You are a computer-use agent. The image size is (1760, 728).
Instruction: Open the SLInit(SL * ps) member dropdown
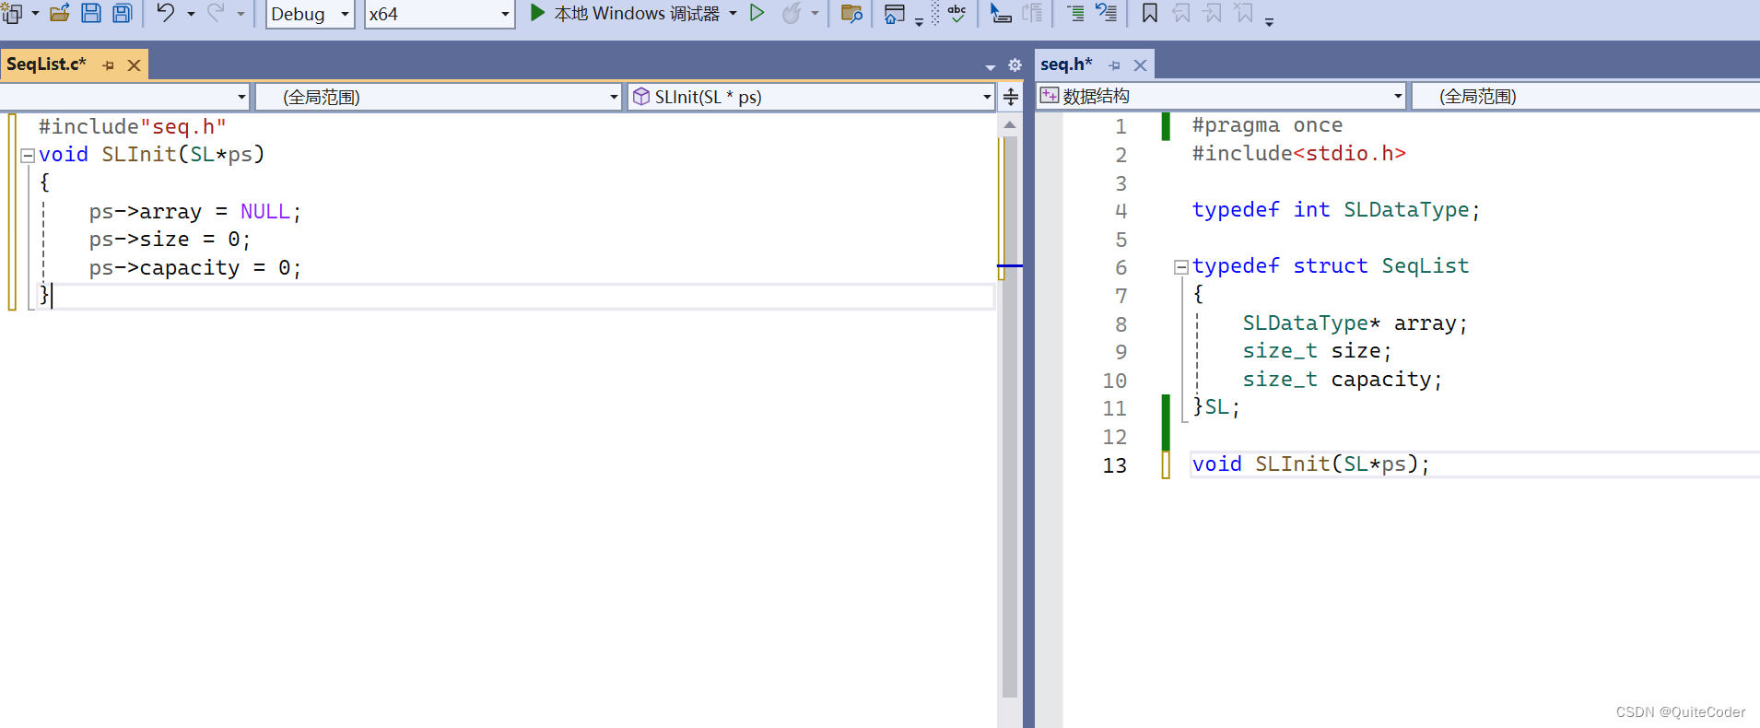click(x=811, y=97)
